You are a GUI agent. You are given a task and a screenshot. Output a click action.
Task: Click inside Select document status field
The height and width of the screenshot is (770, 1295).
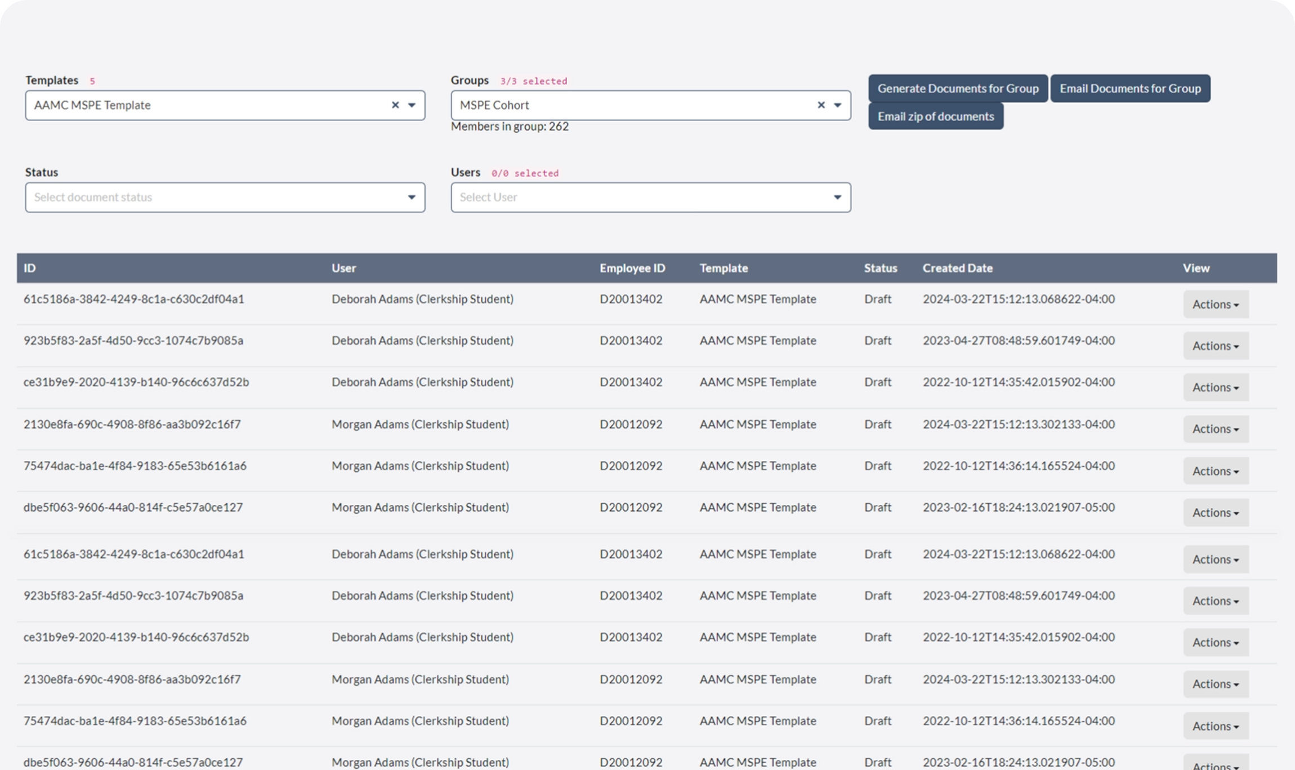pos(214,198)
